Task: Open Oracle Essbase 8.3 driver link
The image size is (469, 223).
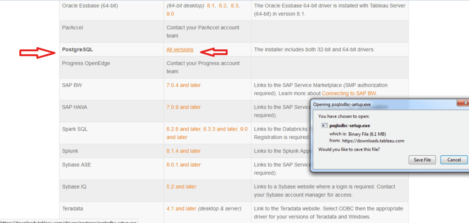Action: pyautogui.click(x=235, y=5)
